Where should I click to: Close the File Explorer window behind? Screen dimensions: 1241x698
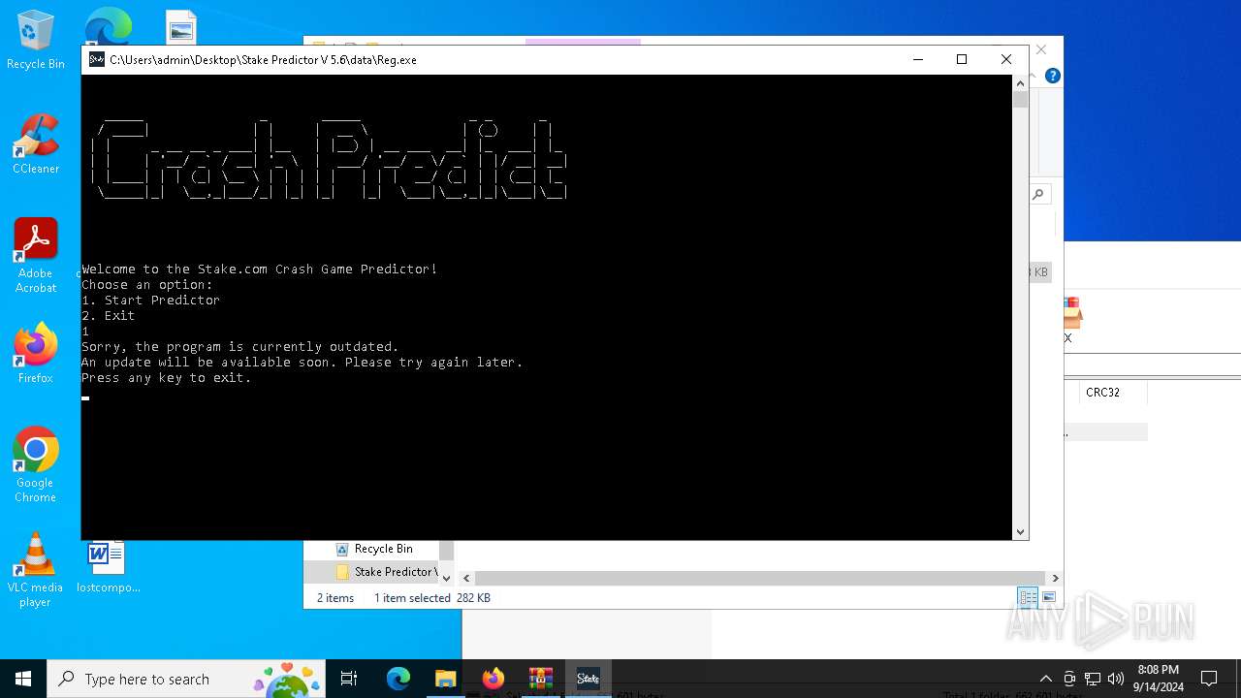coord(1041,49)
